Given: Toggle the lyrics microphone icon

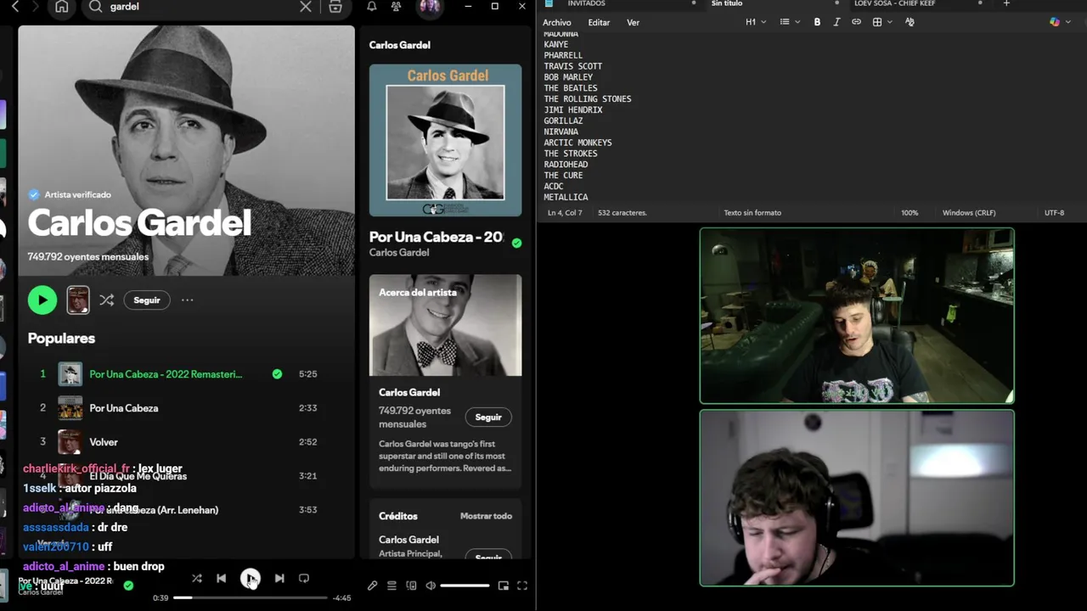Looking at the screenshot, I should (372, 586).
